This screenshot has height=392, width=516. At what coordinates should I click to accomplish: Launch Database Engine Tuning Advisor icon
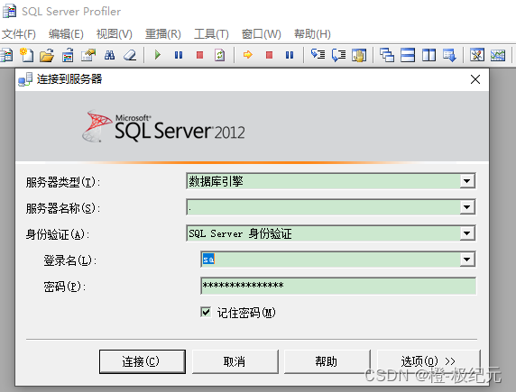tap(477, 55)
